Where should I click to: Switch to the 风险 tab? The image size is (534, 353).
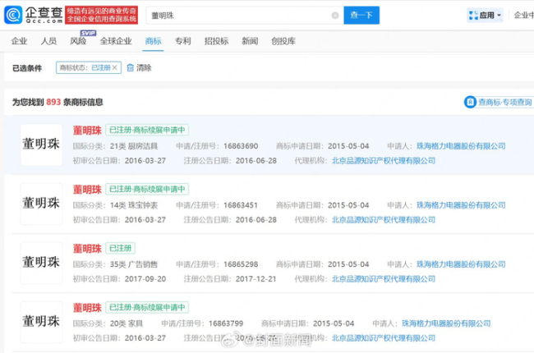click(x=78, y=41)
